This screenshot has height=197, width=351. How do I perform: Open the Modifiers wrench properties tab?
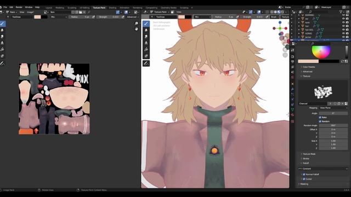[x=292, y=89]
